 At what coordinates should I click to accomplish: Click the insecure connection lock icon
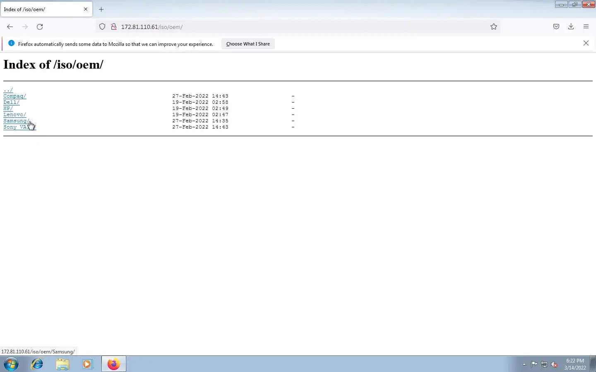113,27
